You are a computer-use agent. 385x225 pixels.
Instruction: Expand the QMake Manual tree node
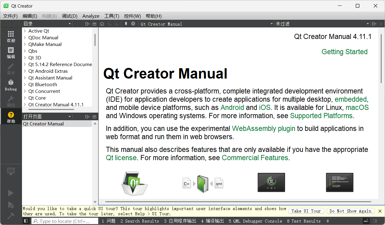[25, 44]
